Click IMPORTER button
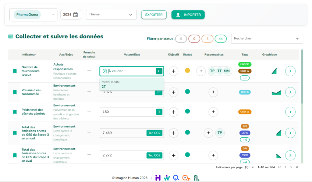Screen dimensions: 312x182 point(188,15)
